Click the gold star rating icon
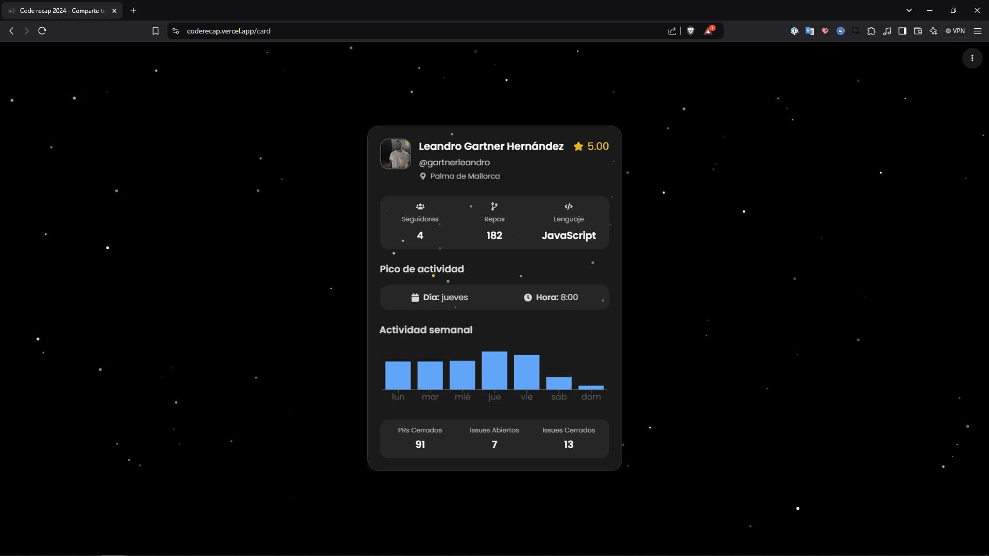 point(578,146)
